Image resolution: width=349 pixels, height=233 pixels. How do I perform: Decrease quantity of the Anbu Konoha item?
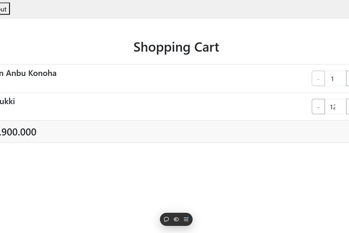point(318,79)
